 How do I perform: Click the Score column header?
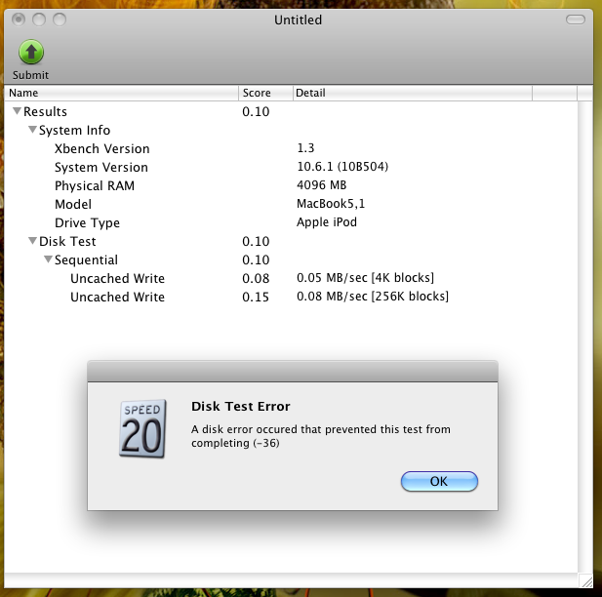(x=265, y=93)
